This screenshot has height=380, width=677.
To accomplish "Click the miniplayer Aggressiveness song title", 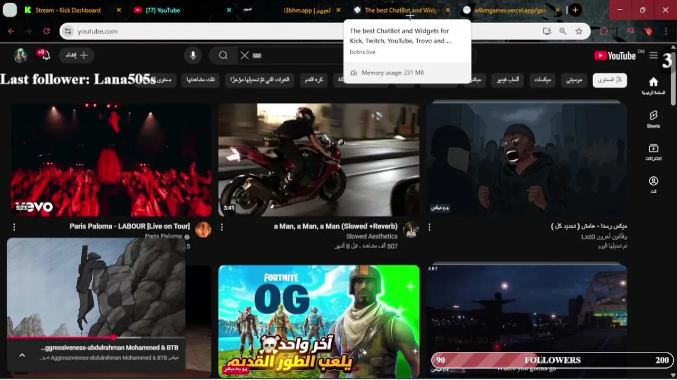I will tap(110, 348).
